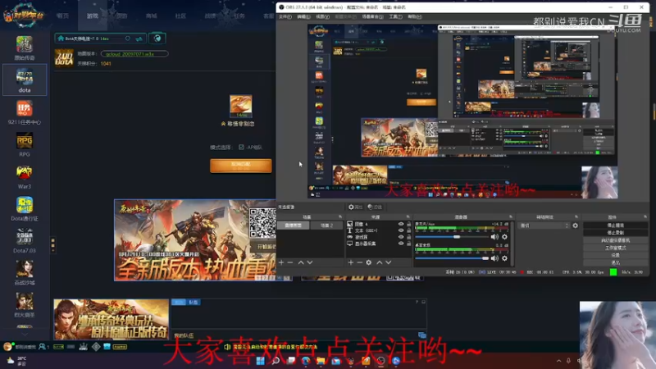Image resolution: width=656 pixels, height=369 pixels.
Task: Open the scene transition properties gear
Action: pos(576,225)
